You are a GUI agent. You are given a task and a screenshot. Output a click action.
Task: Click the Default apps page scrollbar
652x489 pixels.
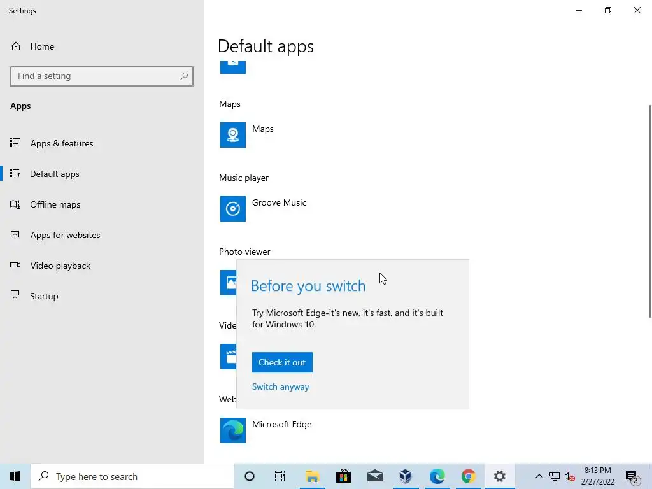tap(650, 211)
